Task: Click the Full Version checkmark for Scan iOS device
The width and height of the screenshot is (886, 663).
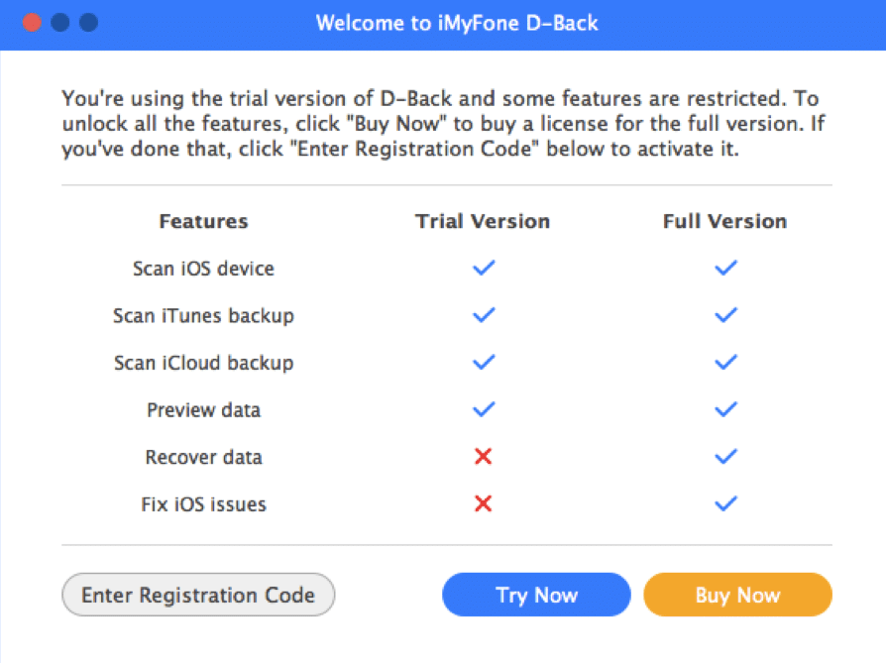Action: coord(725,268)
